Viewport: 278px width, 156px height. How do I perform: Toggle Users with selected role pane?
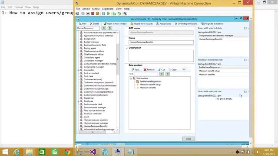tap(245, 91)
